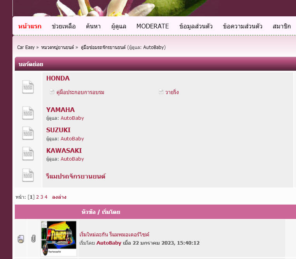The height and width of the screenshot is (259, 296).
Task: Open the ค้นหา search menu
Action: pyautogui.click(x=93, y=26)
